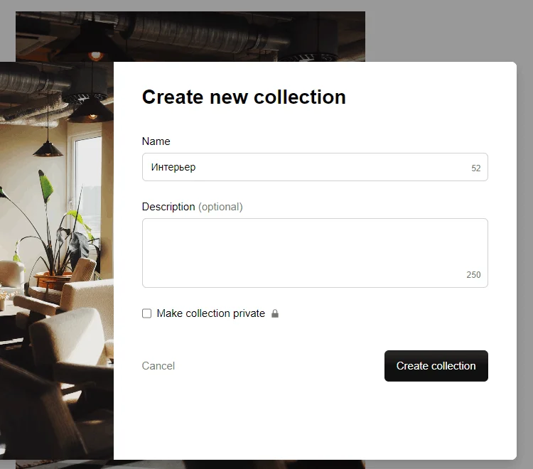Click the 250 character counter
The height and width of the screenshot is (469, 533).
tap(473, 275)
